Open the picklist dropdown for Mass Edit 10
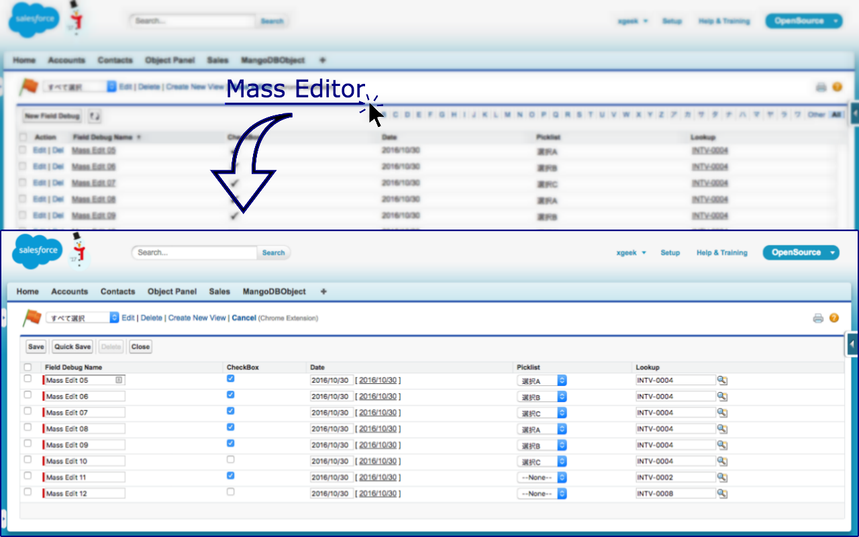The width and height of the screenshot is (859, 537). coord(542,462)
